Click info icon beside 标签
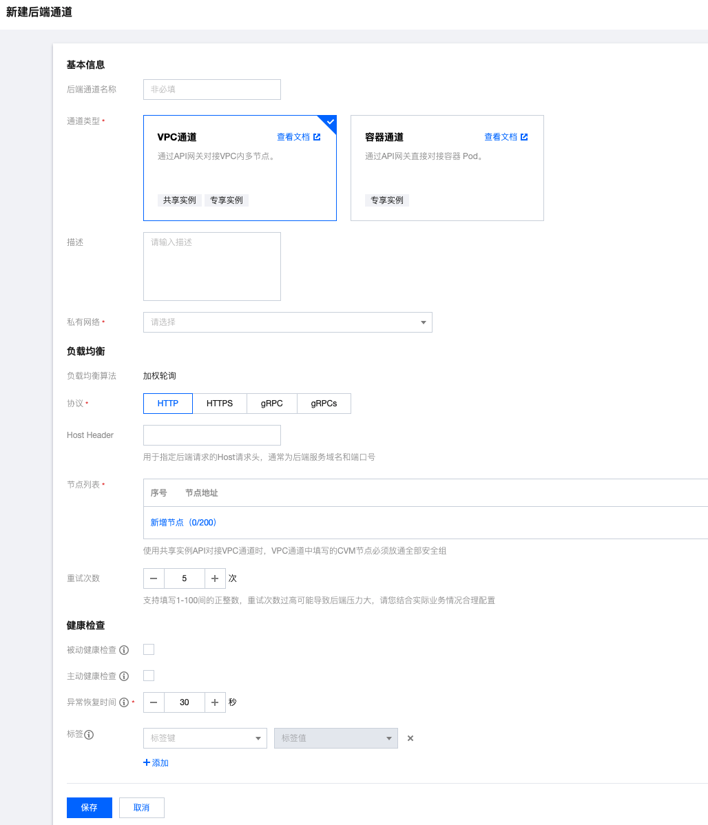708x825 pixels. 89,735
